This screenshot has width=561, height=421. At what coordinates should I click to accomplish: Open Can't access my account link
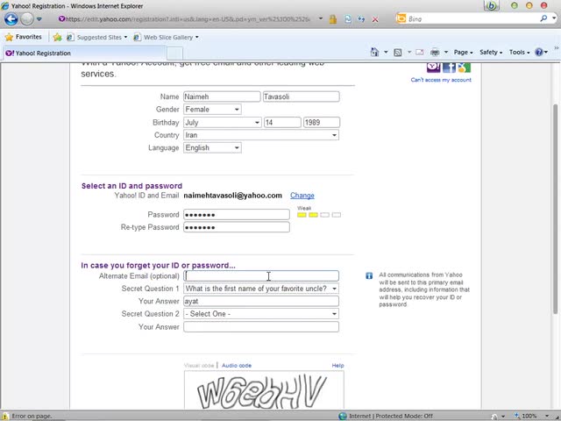(441, 80)
